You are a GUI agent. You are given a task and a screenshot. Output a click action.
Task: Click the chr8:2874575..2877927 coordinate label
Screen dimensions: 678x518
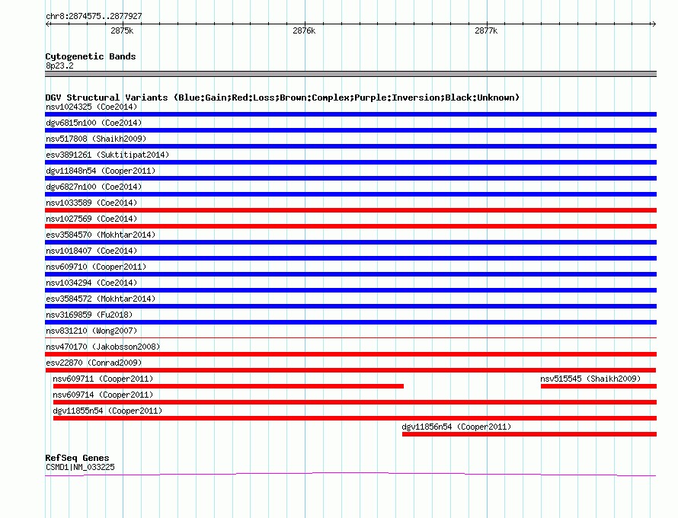pyautogui.click(x=94, y=16)
